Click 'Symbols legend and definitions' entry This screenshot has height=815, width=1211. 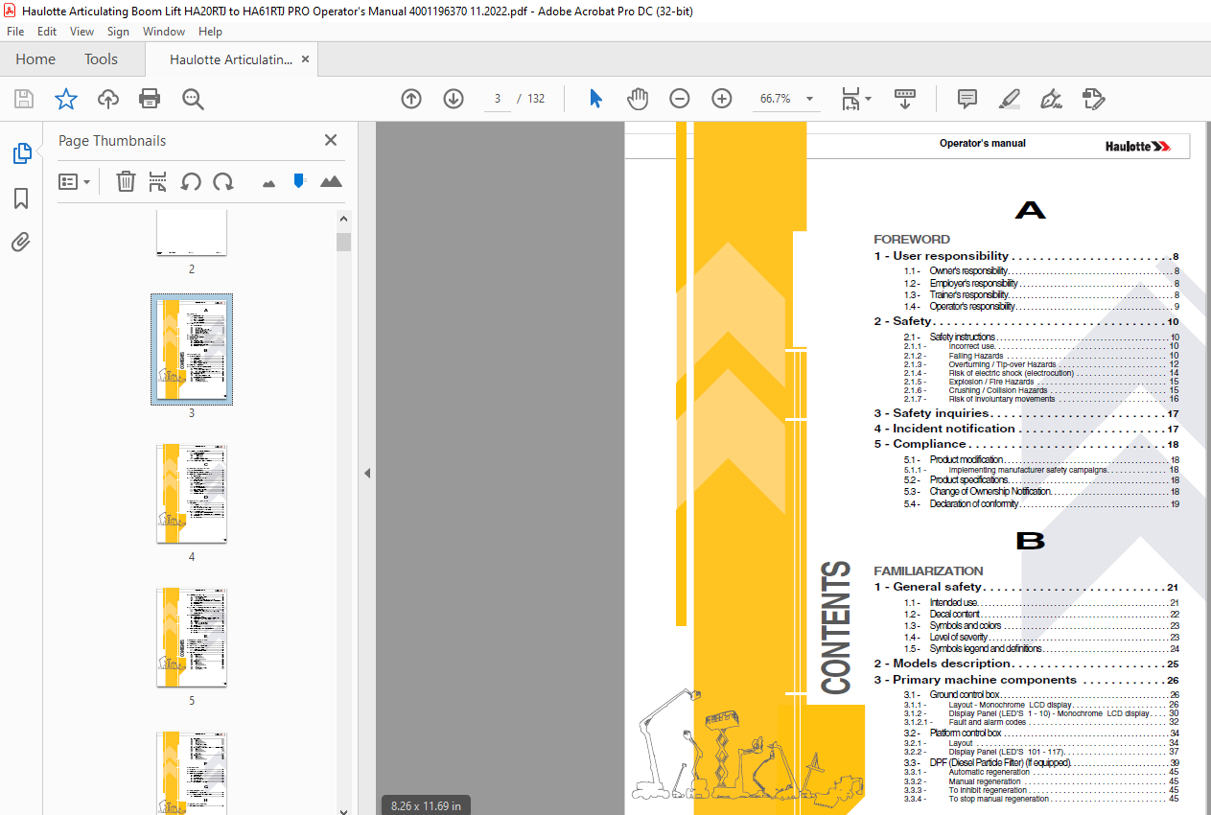(985, 648)
